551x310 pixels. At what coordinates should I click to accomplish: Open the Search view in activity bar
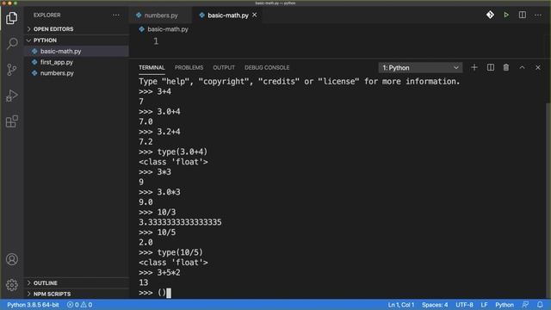tap(11, 44)
